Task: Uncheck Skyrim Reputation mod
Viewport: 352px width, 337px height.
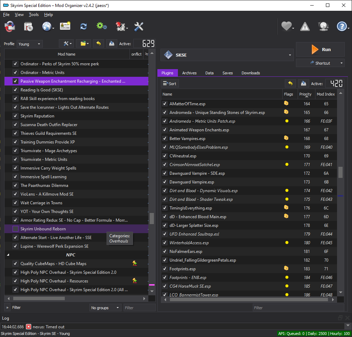Action: click(15, 116)
